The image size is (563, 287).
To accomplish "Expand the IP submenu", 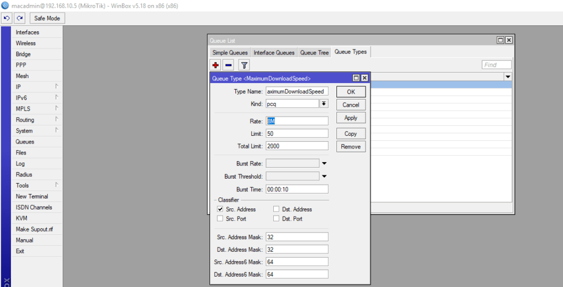I will [x=37, y=87].
